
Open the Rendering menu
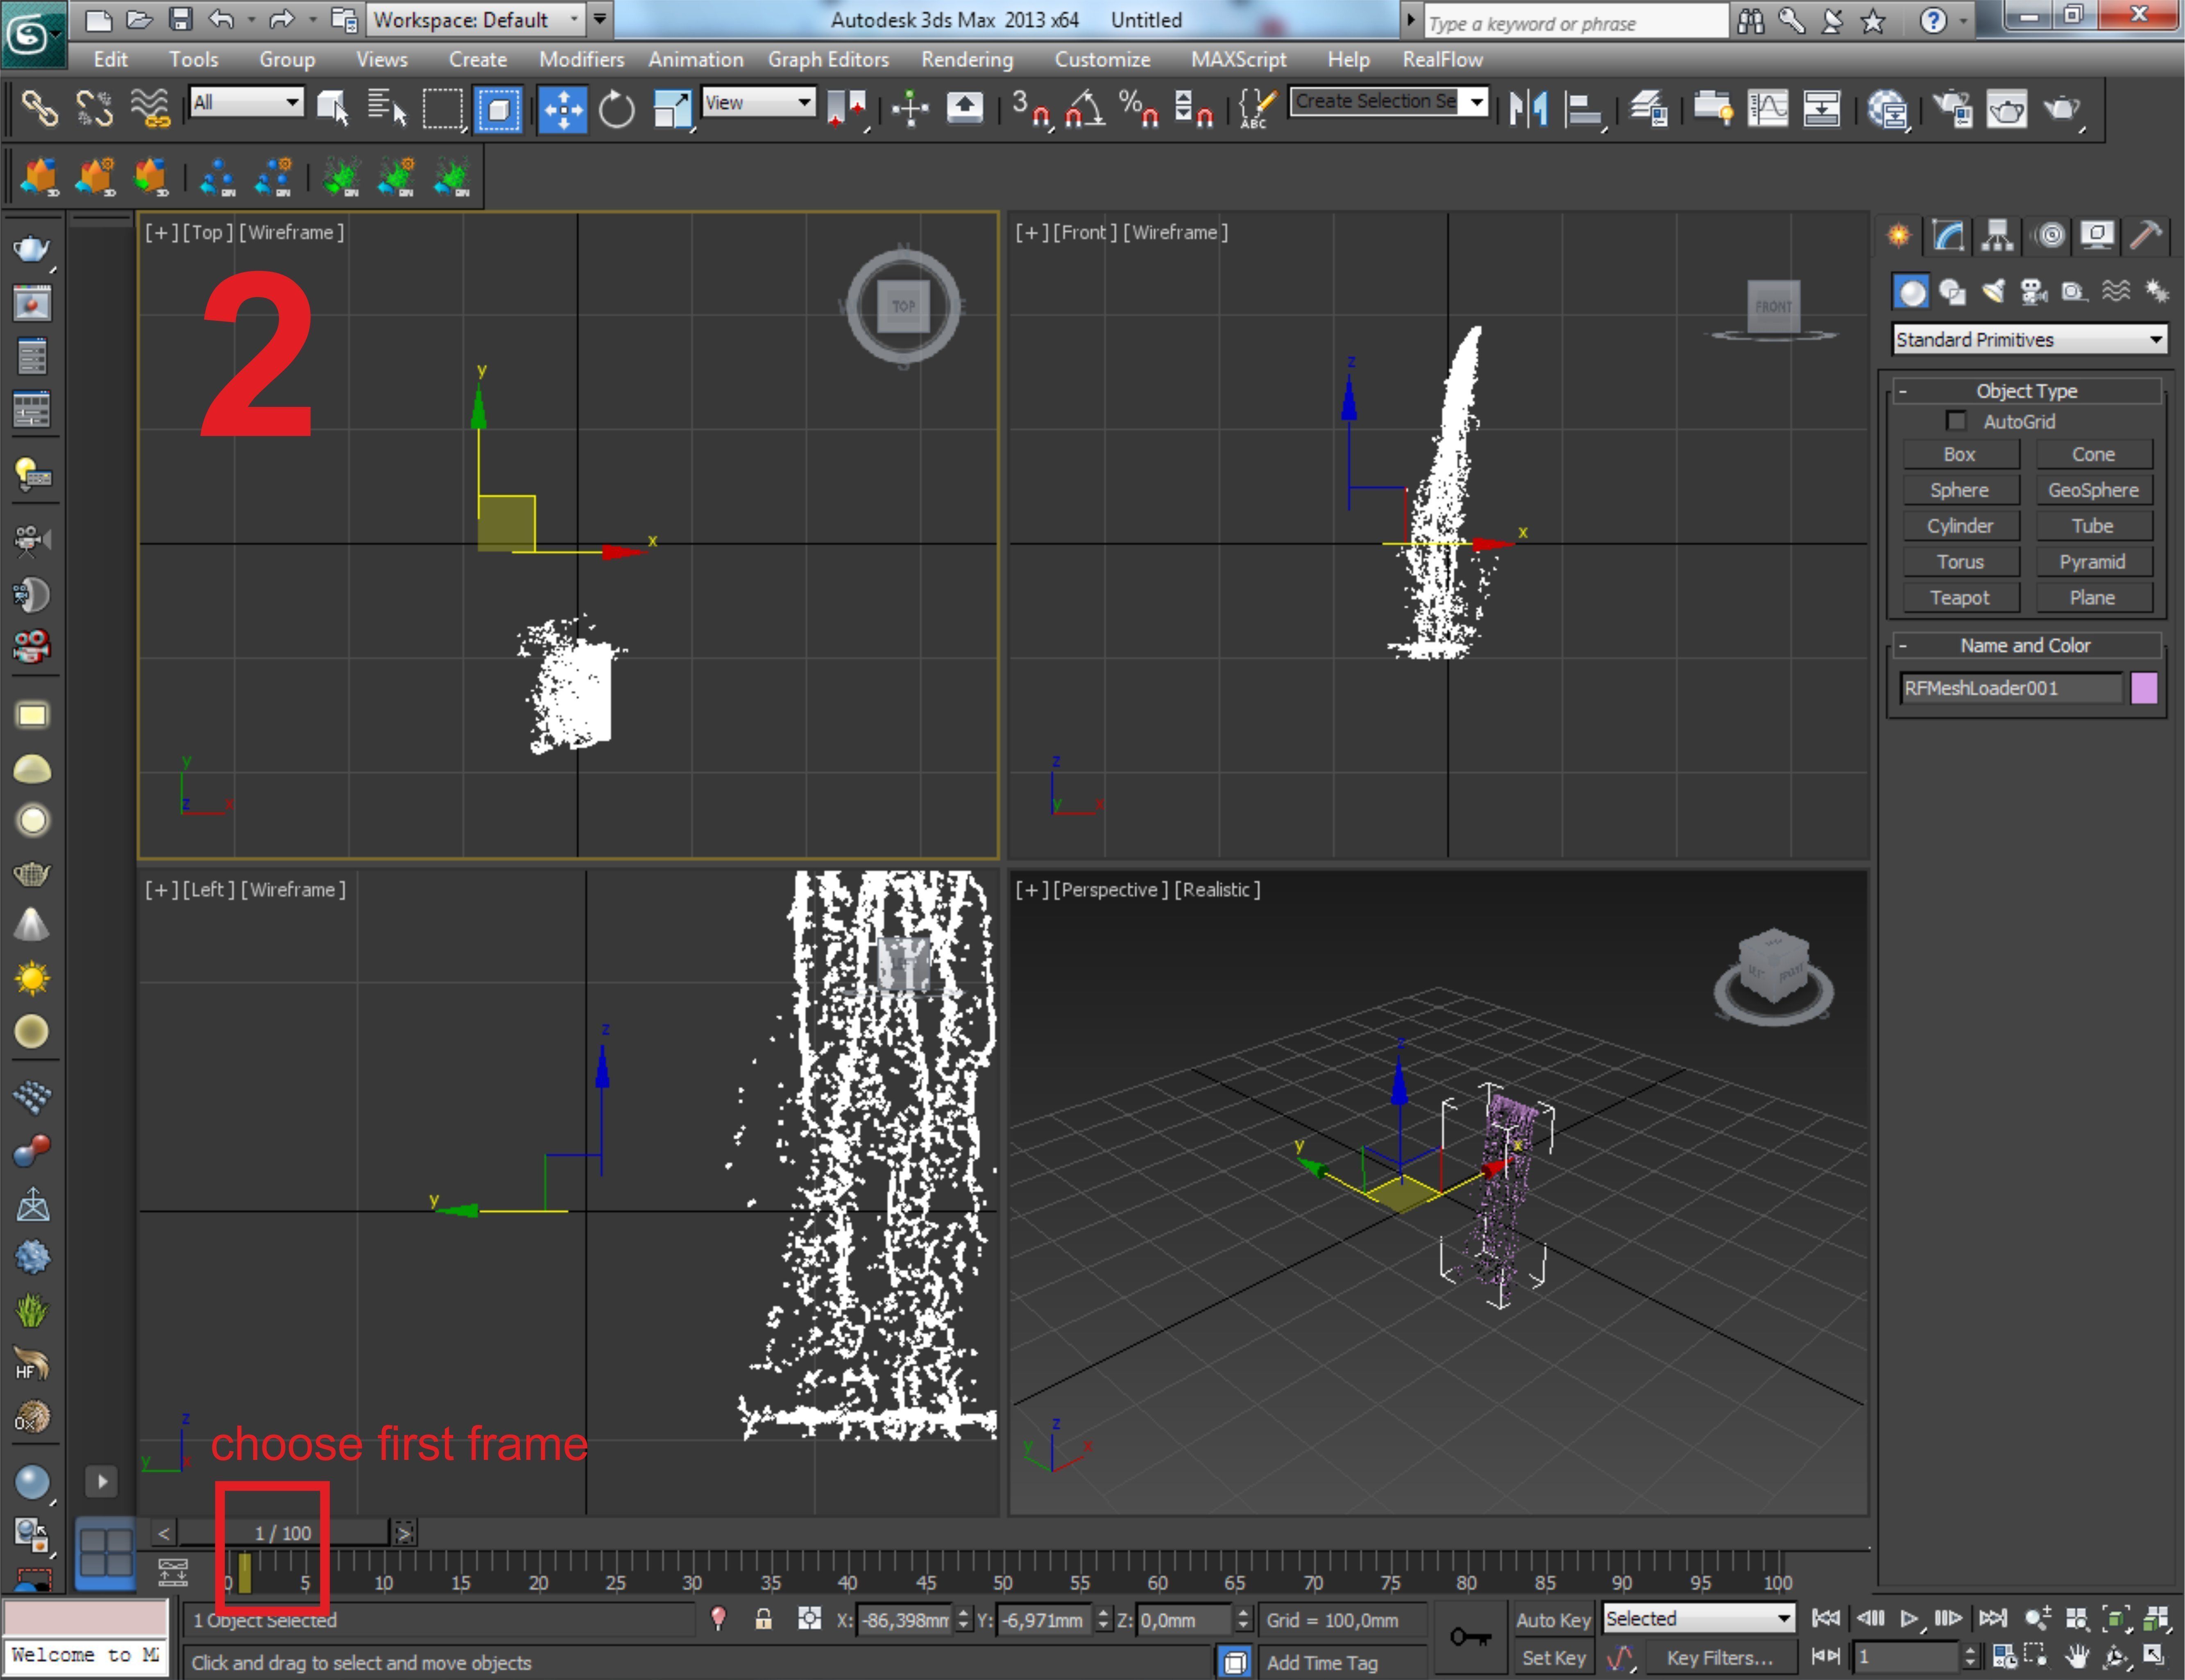pyautogui.click(x=967, y=59)
